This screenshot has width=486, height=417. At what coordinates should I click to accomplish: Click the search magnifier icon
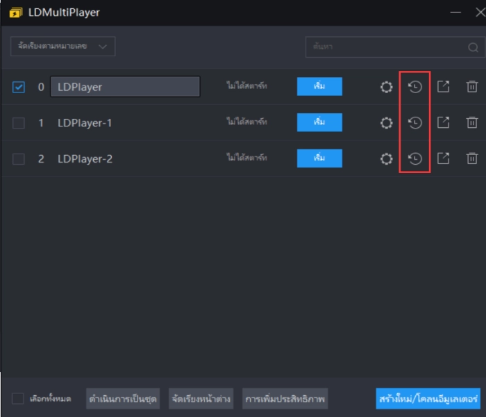pyautogui.click(x=473, y=47)
